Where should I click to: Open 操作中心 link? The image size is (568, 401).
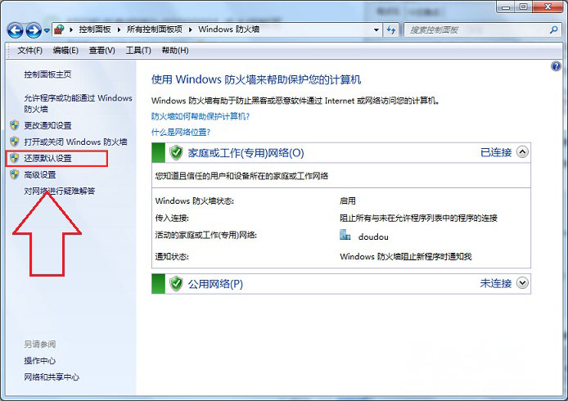point(40,360)
